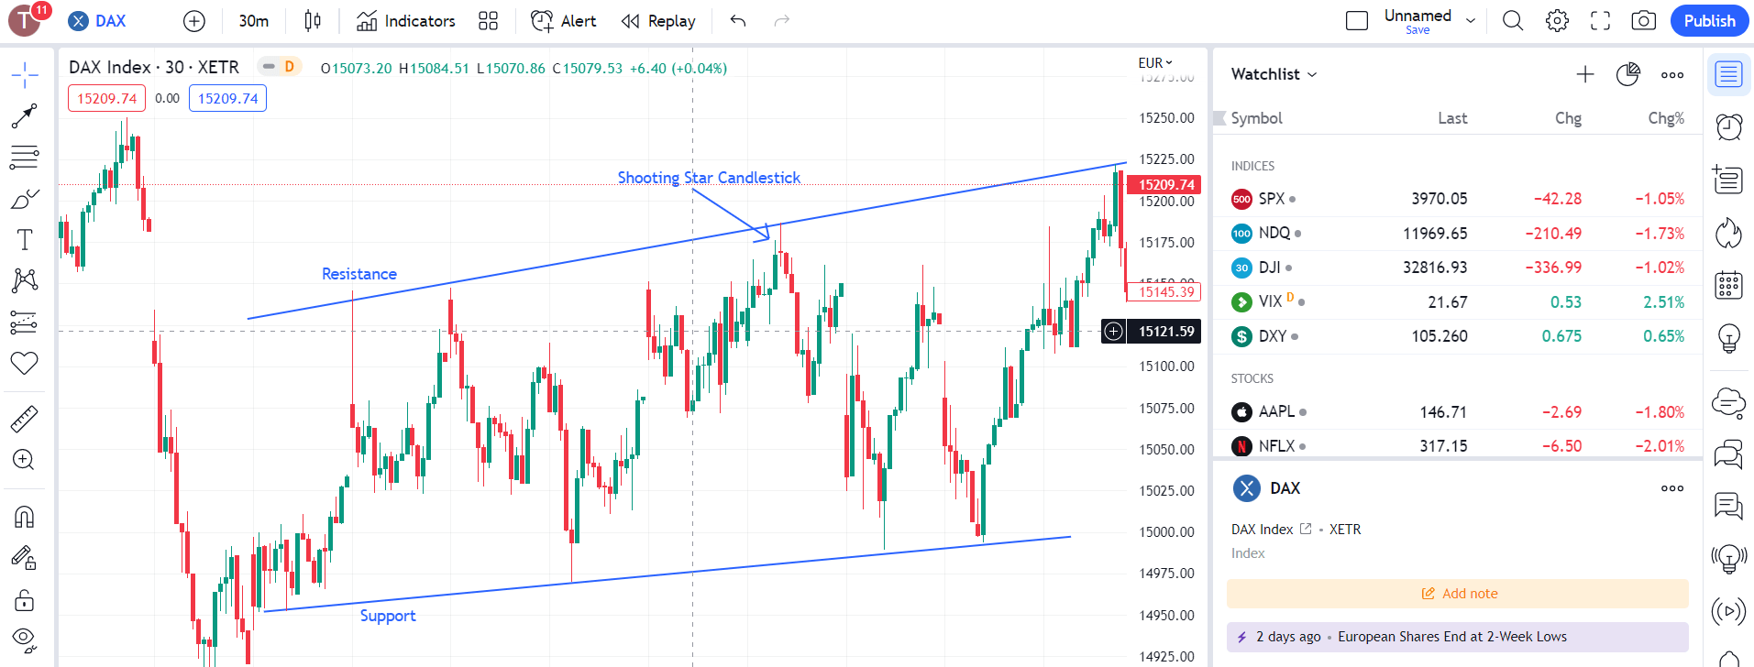Image resolution: width=1754 pixels, height=667 pixels.
Task: Sort watchlist by Chg% column
Action: [x=1666, y=118]
